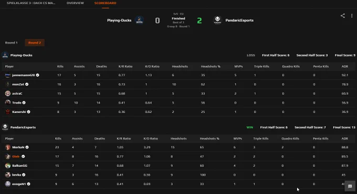Select the Round 2 tab
The width and height of the screenshot is (357, 194).
[35, 43]
